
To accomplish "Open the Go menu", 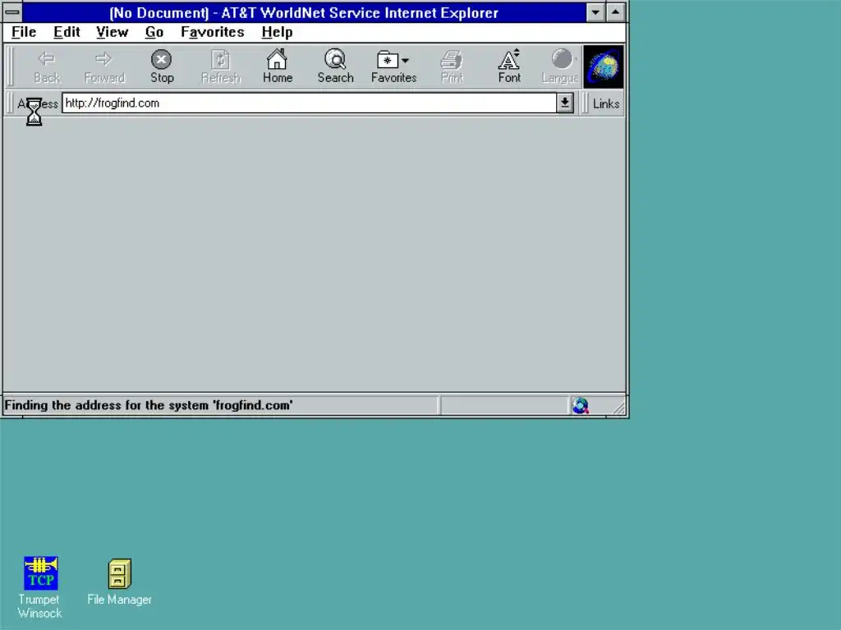I will point(154,32).
